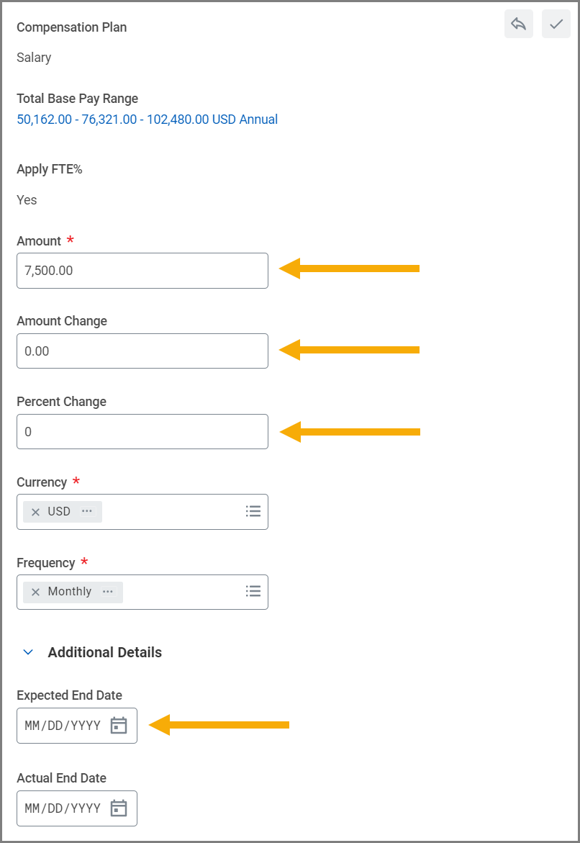
Task: Open the Frequency prompt list
Action: [x=253, y=591]
